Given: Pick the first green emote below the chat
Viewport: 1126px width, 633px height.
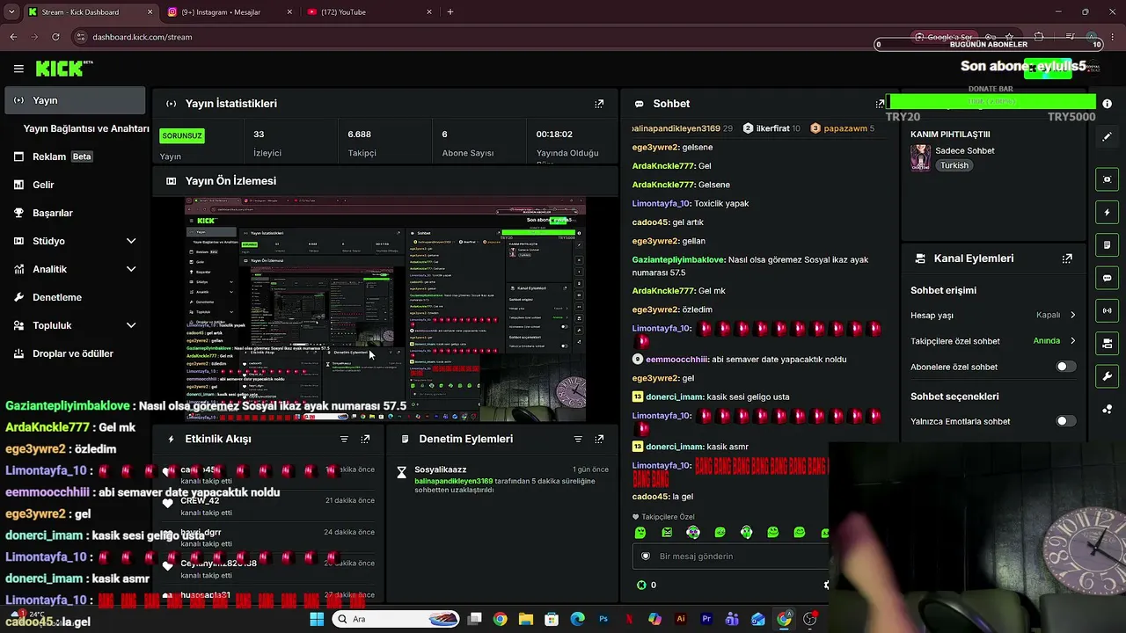Looking at the screenshot, I should click(x=640, y=533).
